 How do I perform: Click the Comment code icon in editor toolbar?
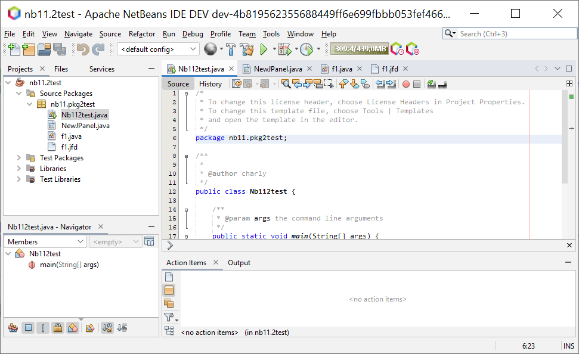tap(431, 84)
